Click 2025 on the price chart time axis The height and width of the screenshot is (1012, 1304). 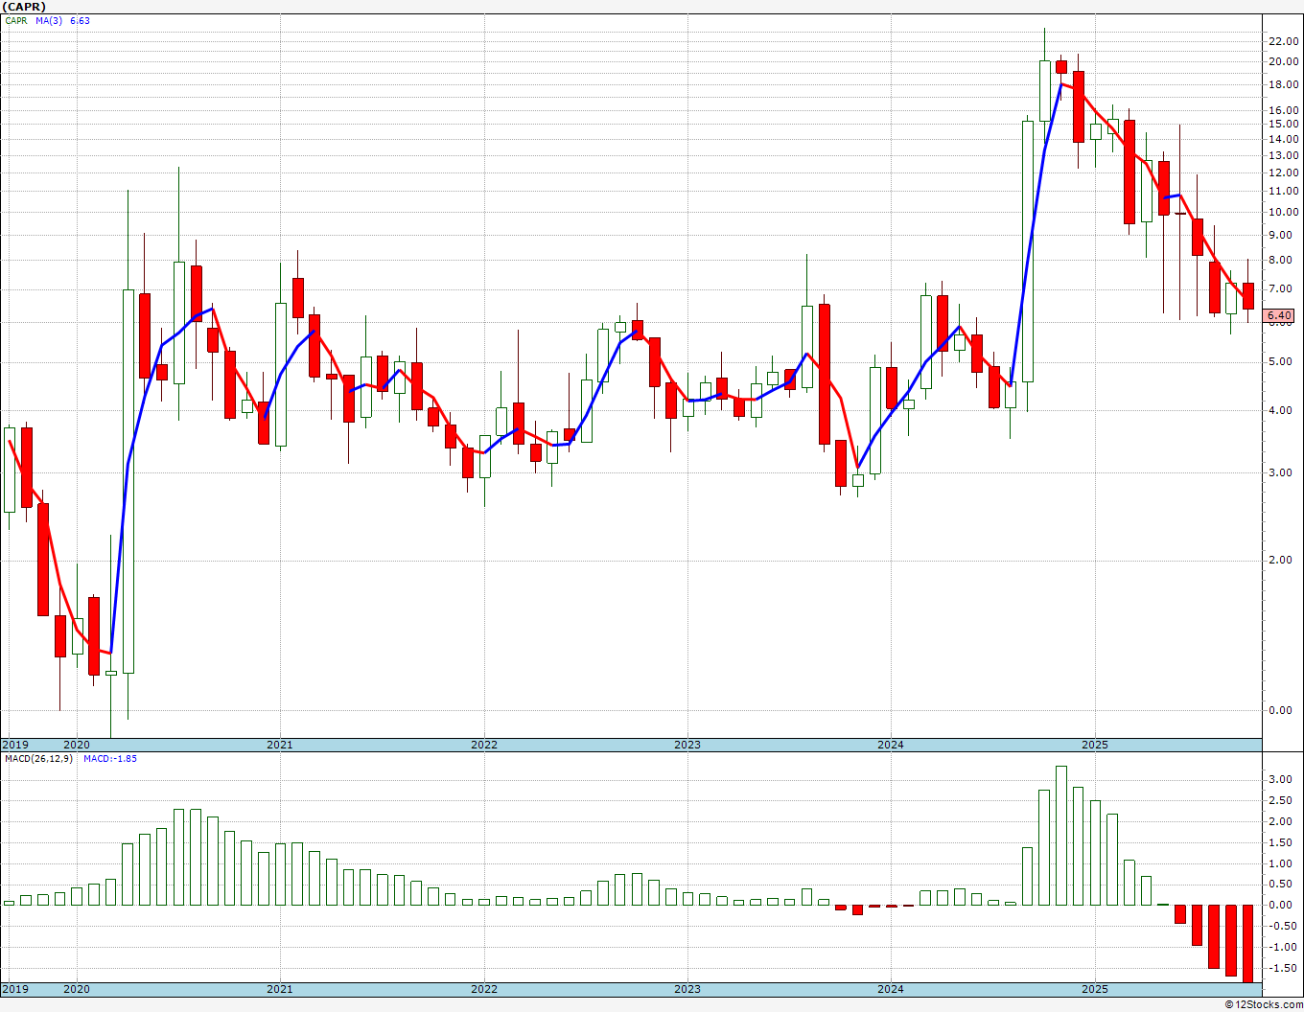pos(1095,745)
